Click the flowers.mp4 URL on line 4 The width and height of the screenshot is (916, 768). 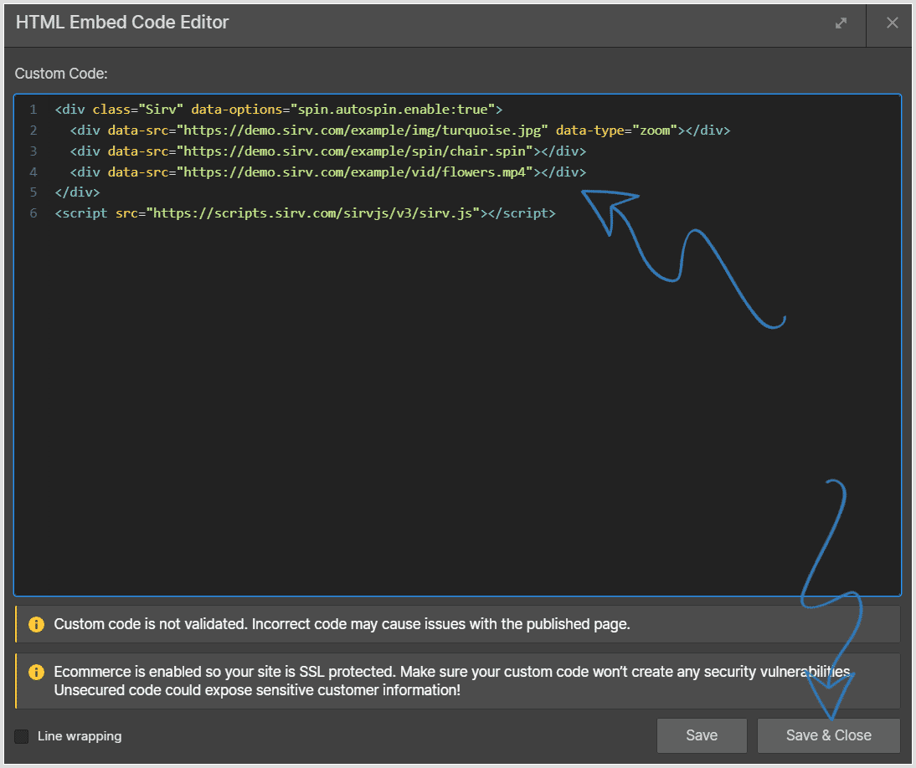[358, 172]
